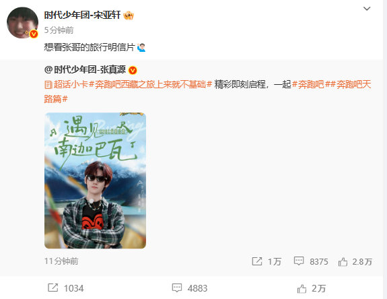The image size is (387, 299).
Task: Open hashtag #奔跑吧西藏之旅上来就不基础#
Action: (x=150, y=84)
